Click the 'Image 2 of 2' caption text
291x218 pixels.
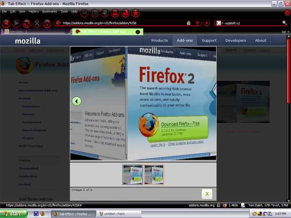tap(82, 190)
